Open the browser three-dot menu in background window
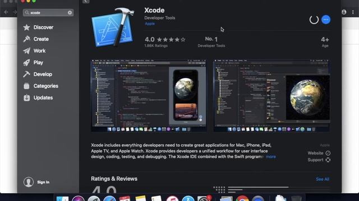The height and width of the screenshot is (201, 359). coord(353,12)
